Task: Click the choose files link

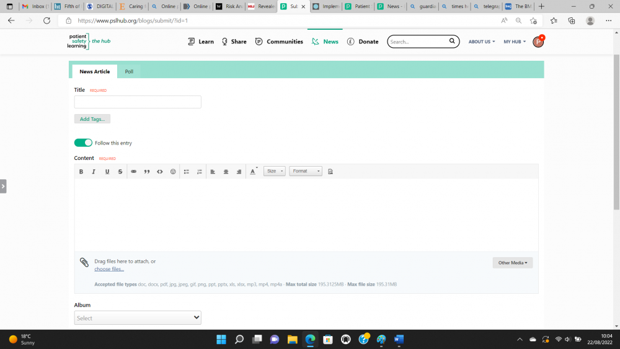Action: pos(109,269)
